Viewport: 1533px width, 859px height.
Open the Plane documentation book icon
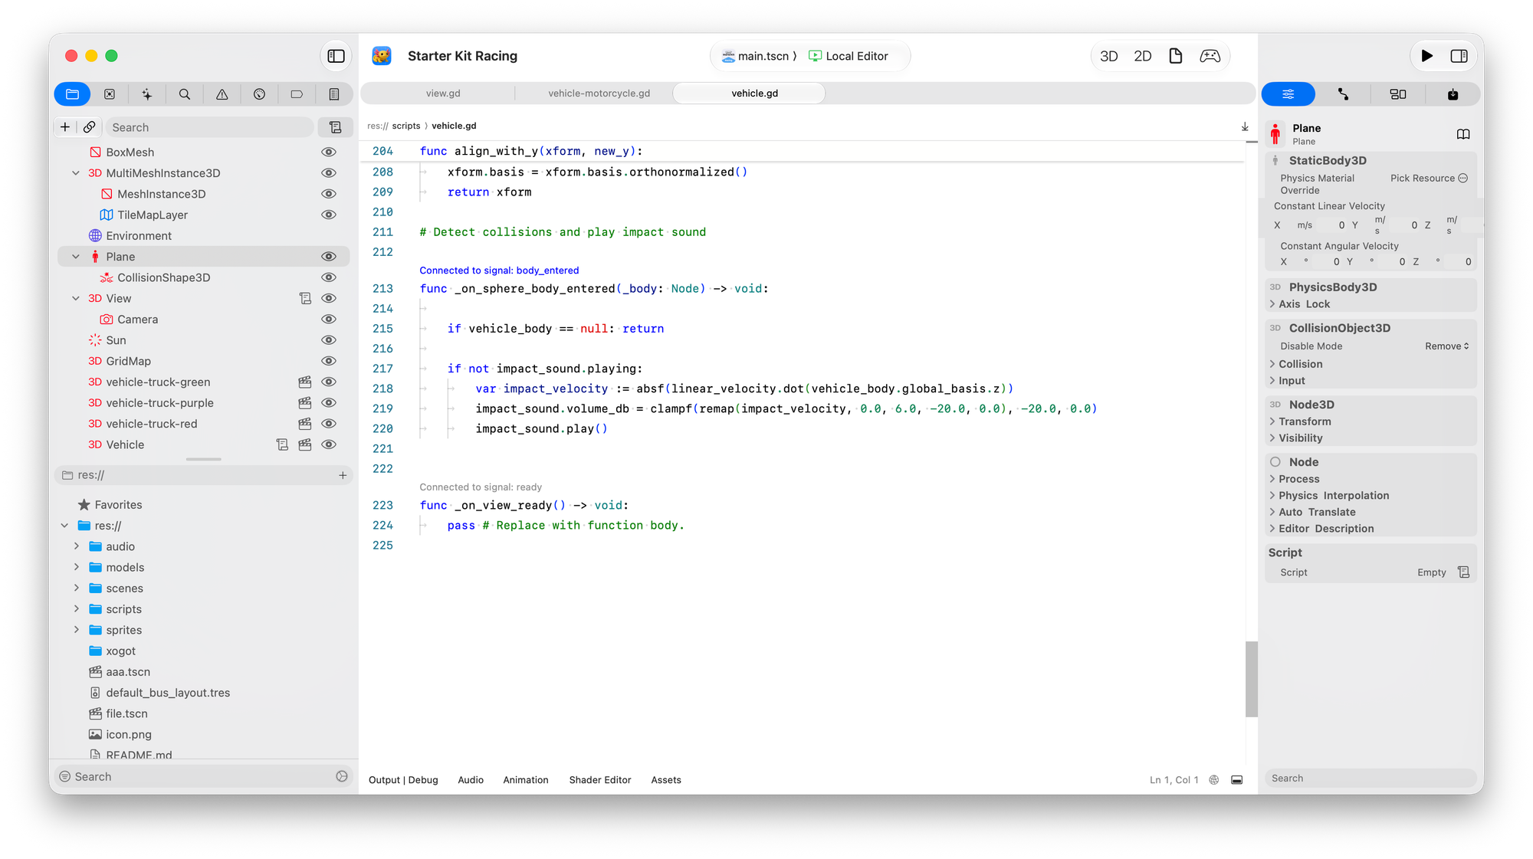click(x=1463, y=135)
